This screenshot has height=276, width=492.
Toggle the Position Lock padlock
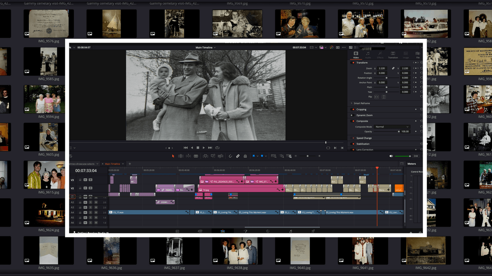point(245,156)
